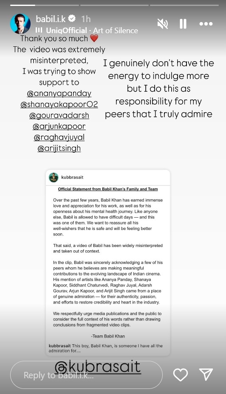Open the @arjunkapoor mention

[59, 126]
